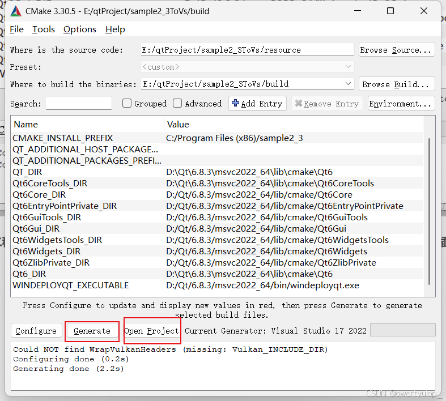Click the Qt6ZlibPrivate path value
446x401 pixels.
click(271, 263)
